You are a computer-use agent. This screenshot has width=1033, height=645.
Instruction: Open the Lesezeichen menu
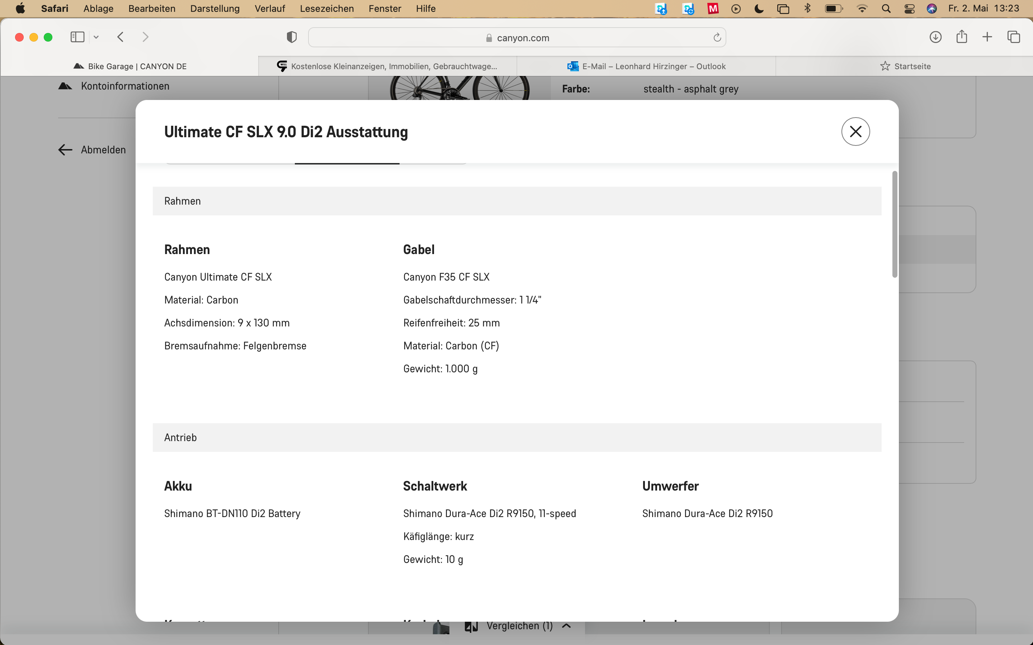tap(326, 9)
